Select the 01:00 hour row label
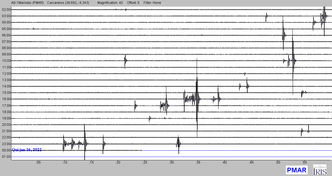This screenshot has width=332, height=176. point(6,157)
